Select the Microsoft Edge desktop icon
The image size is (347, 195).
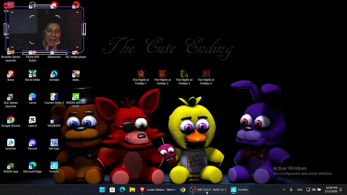tap(32, 167)
